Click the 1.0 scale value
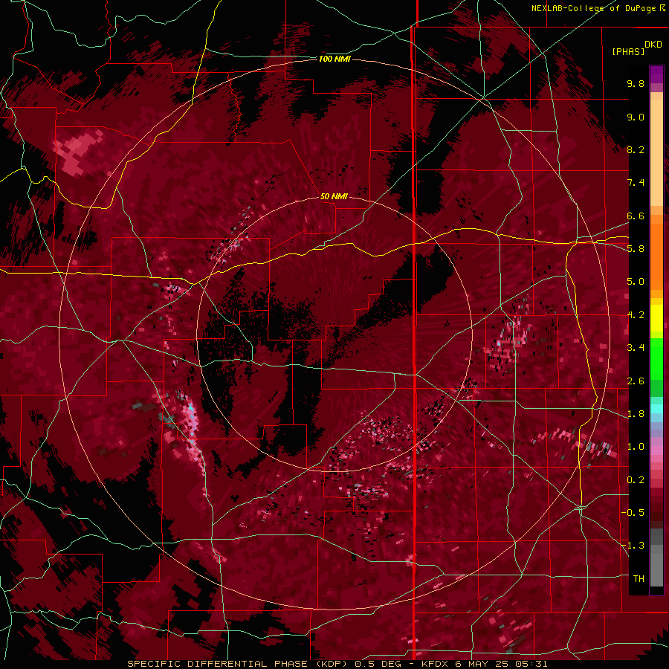Viewport: 669px width, 669px height. [x=636, y=447]
